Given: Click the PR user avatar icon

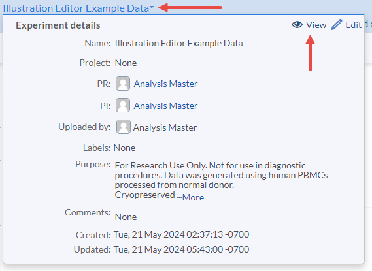Looking at the screenshot, I should 123,84.
